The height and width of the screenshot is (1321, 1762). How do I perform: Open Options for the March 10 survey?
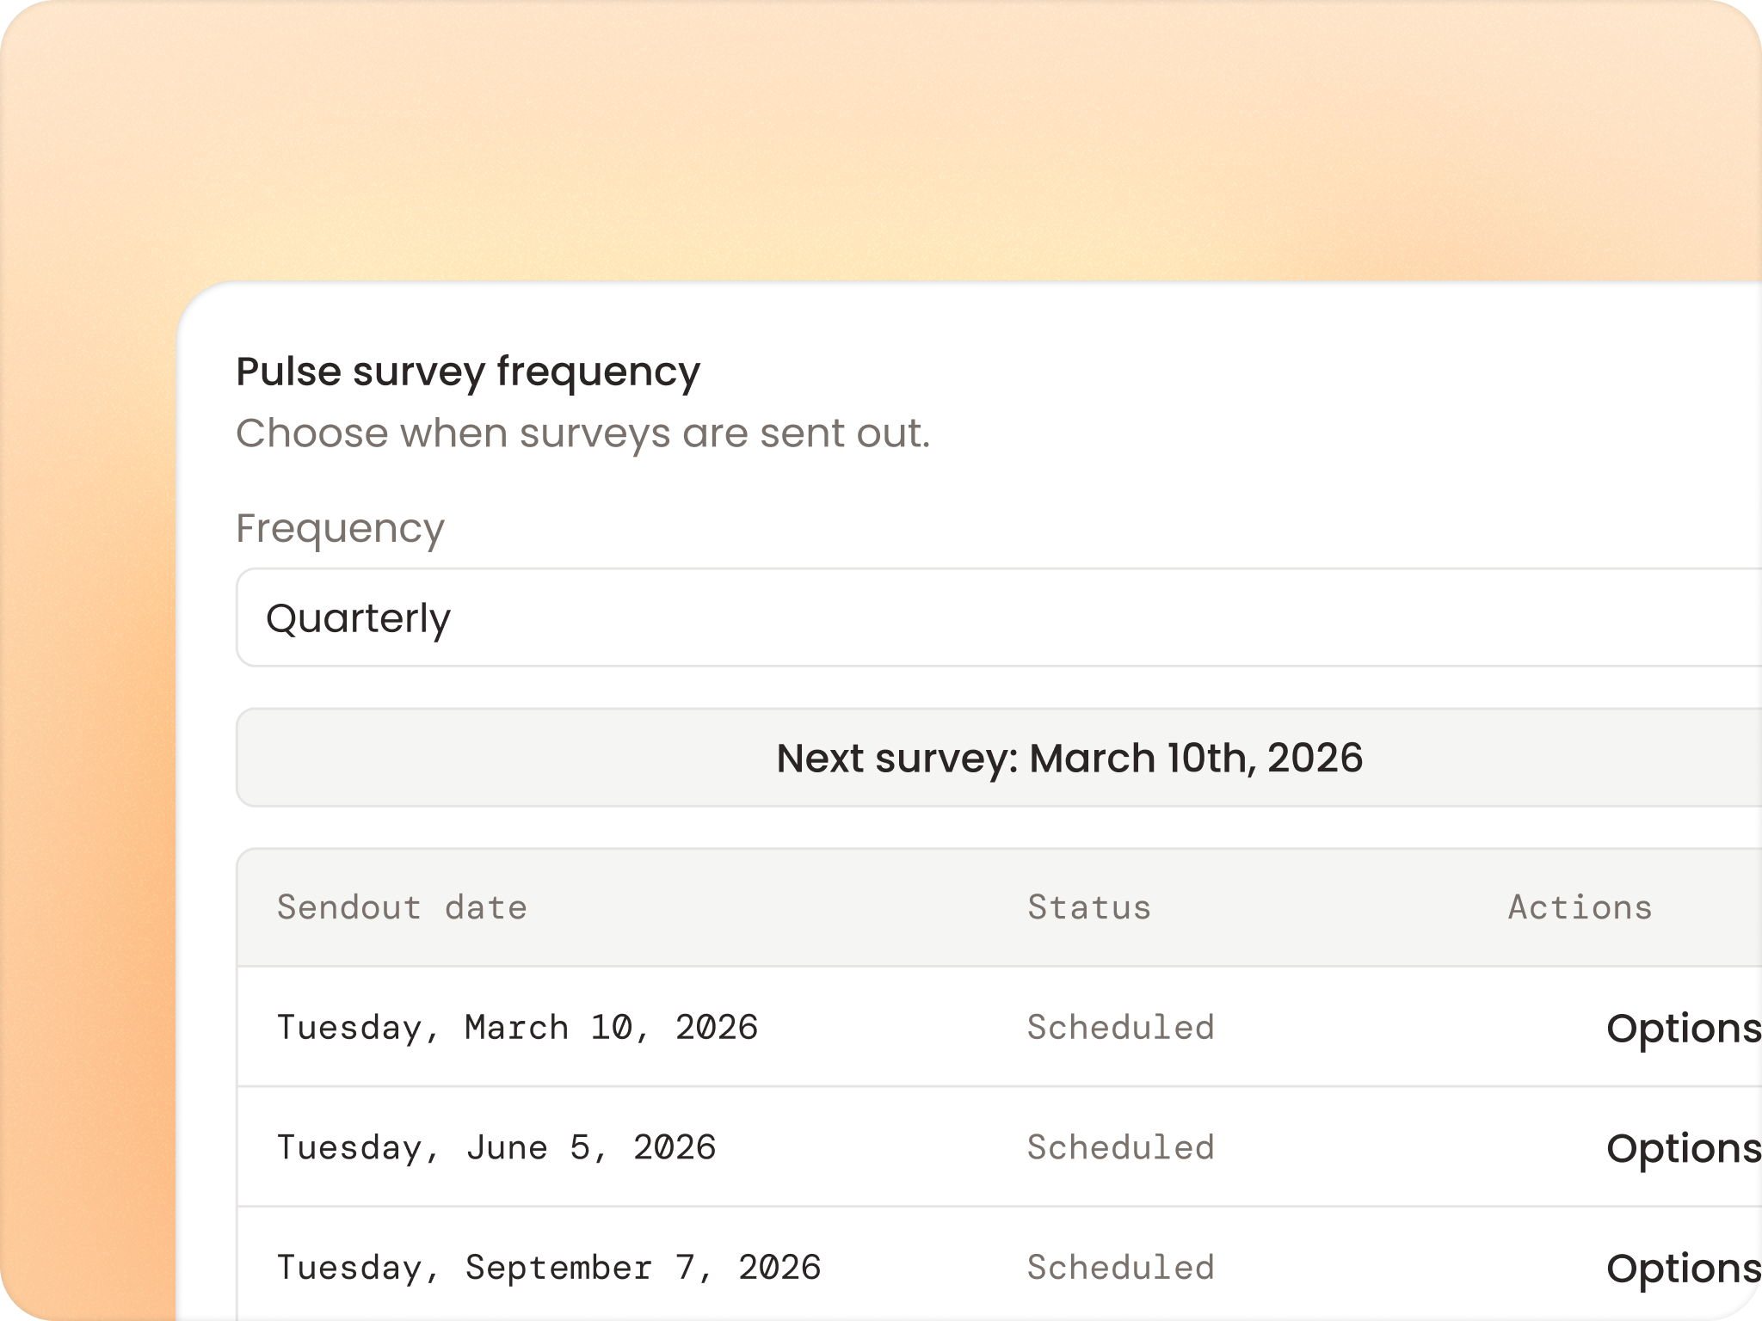coord(1682,1028)
